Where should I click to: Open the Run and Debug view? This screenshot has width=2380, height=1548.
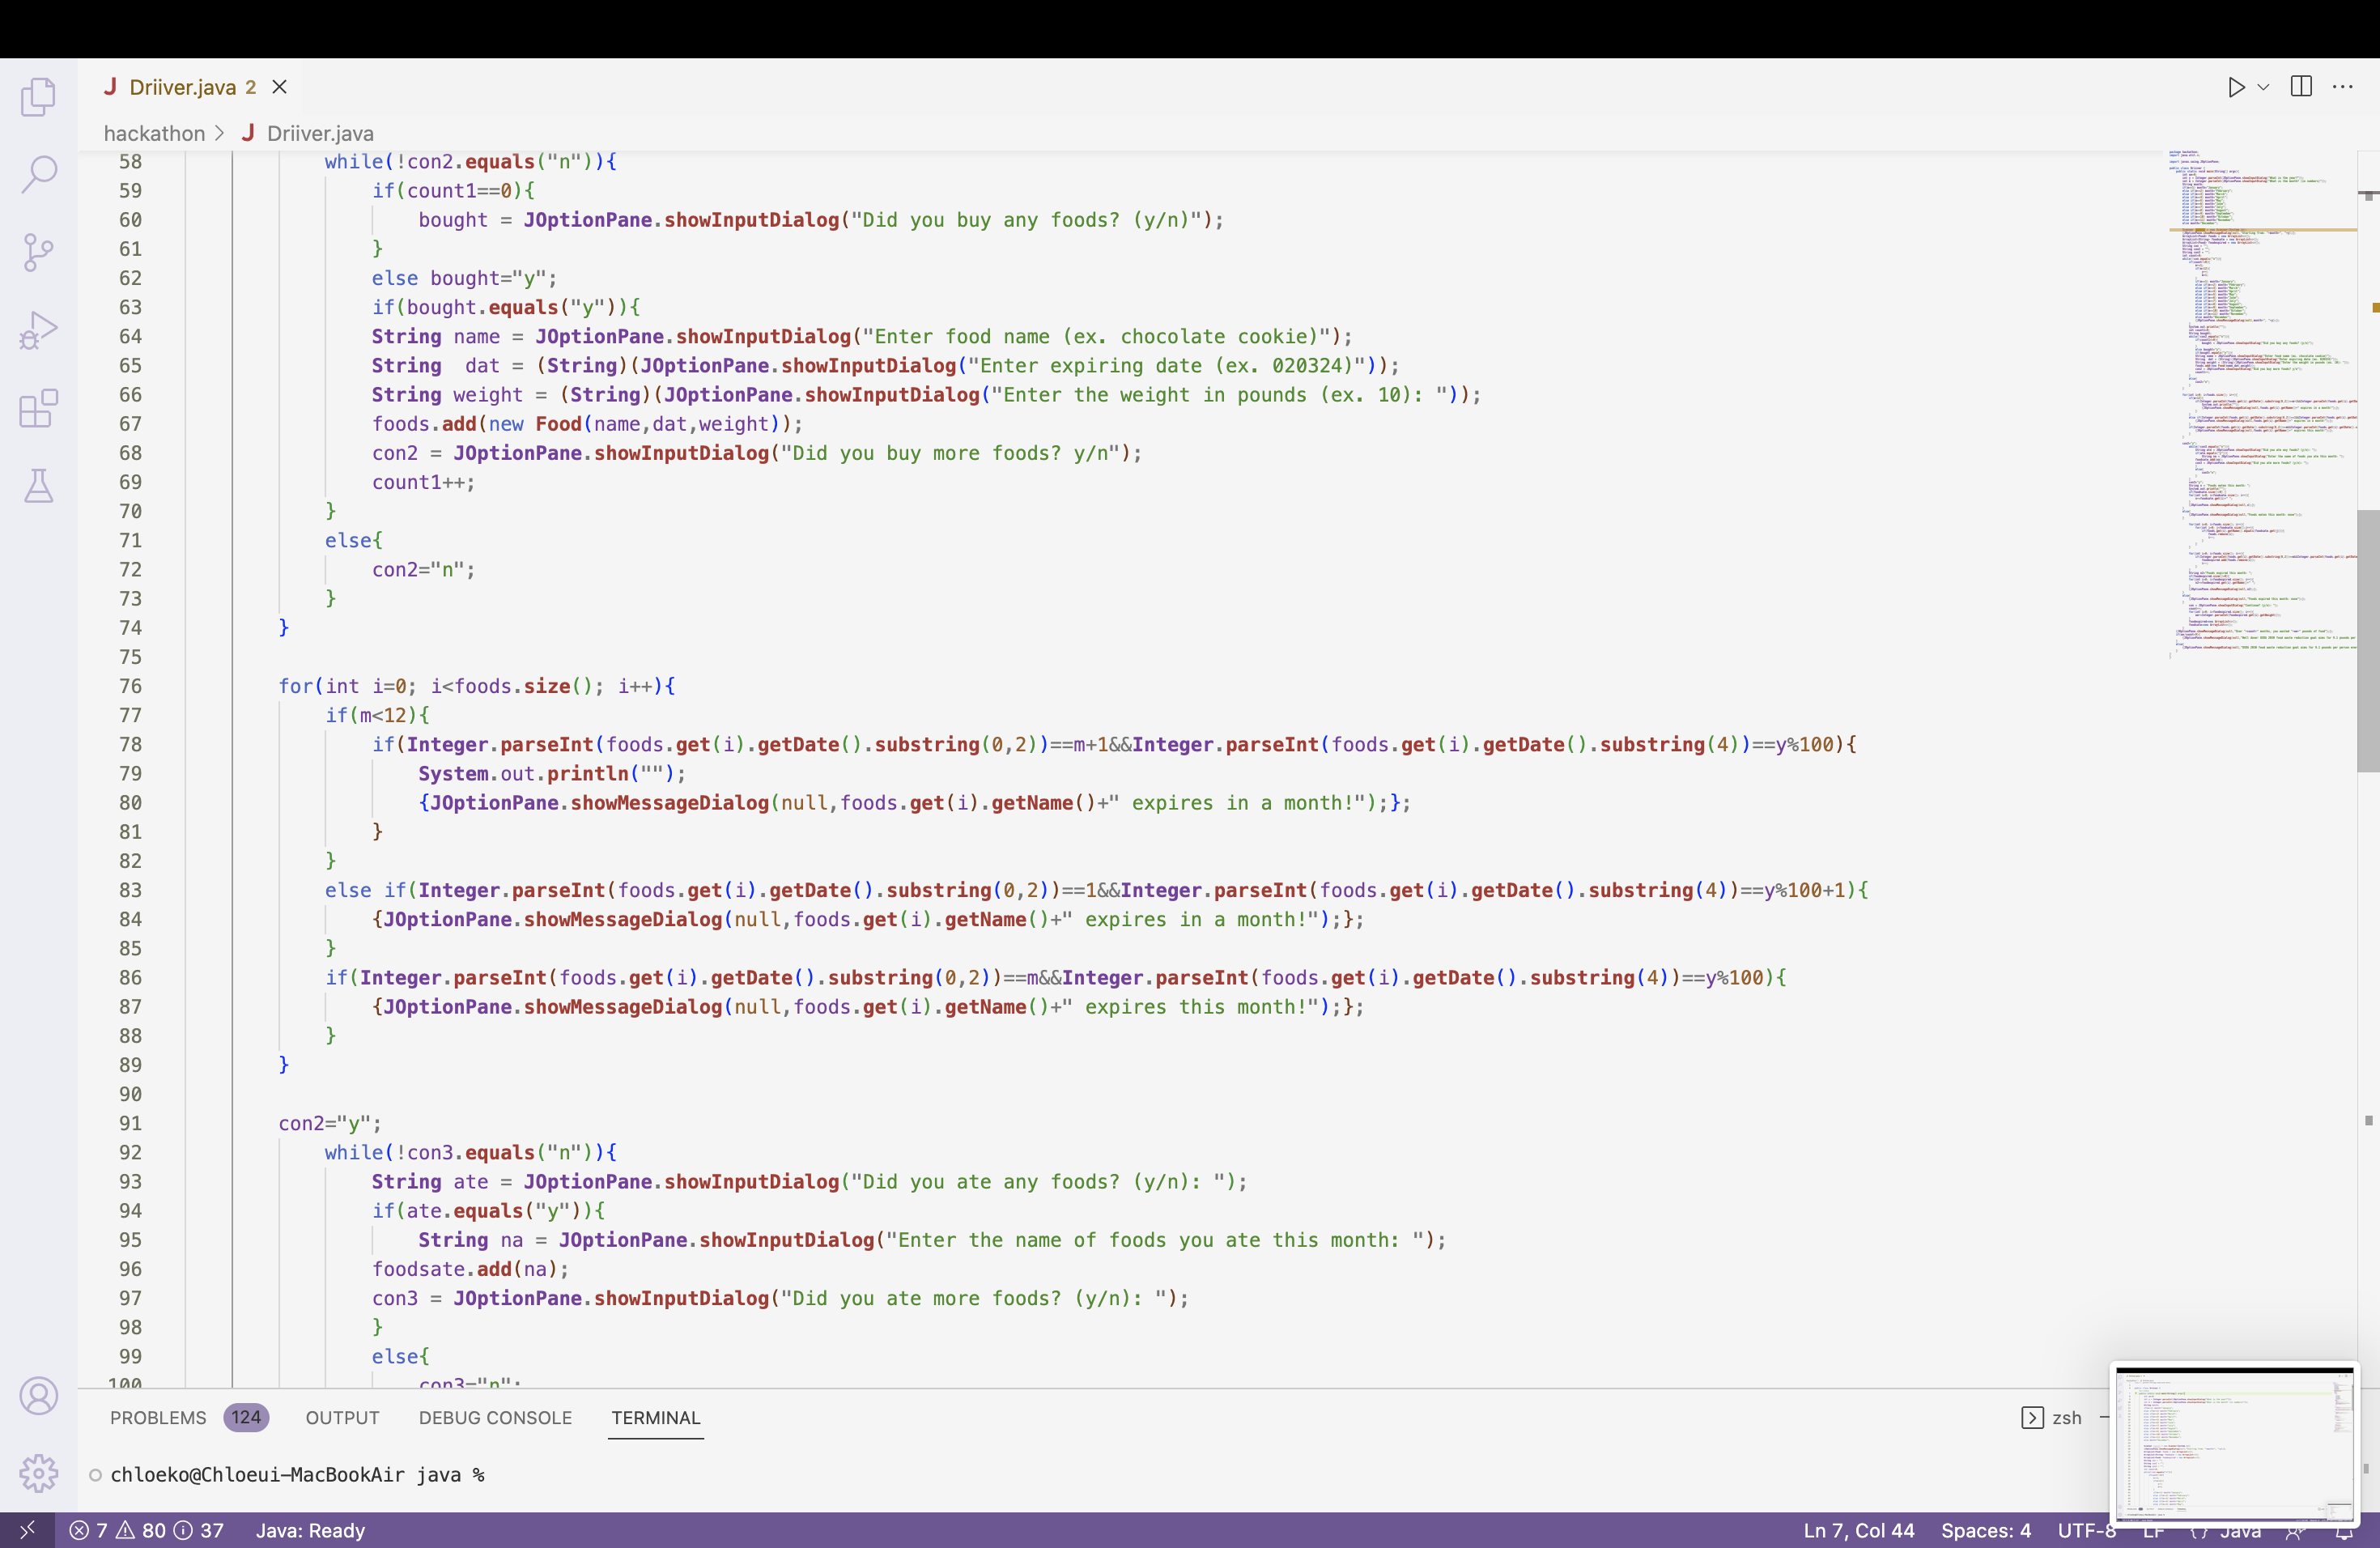[x=38, y=330]
